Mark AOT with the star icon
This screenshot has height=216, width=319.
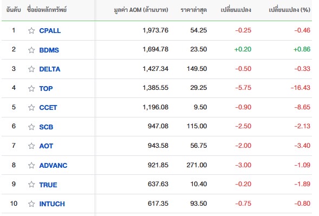click(x=31, y=146)
